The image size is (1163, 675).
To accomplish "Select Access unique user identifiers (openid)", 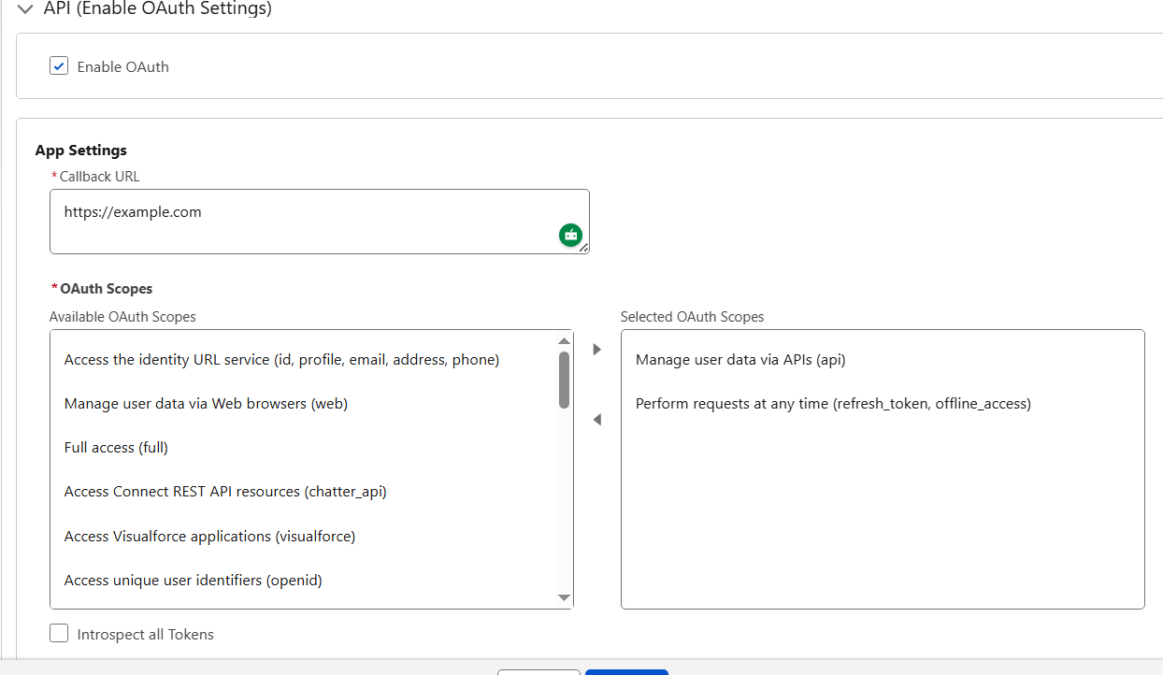I will (x=193, y=581).
